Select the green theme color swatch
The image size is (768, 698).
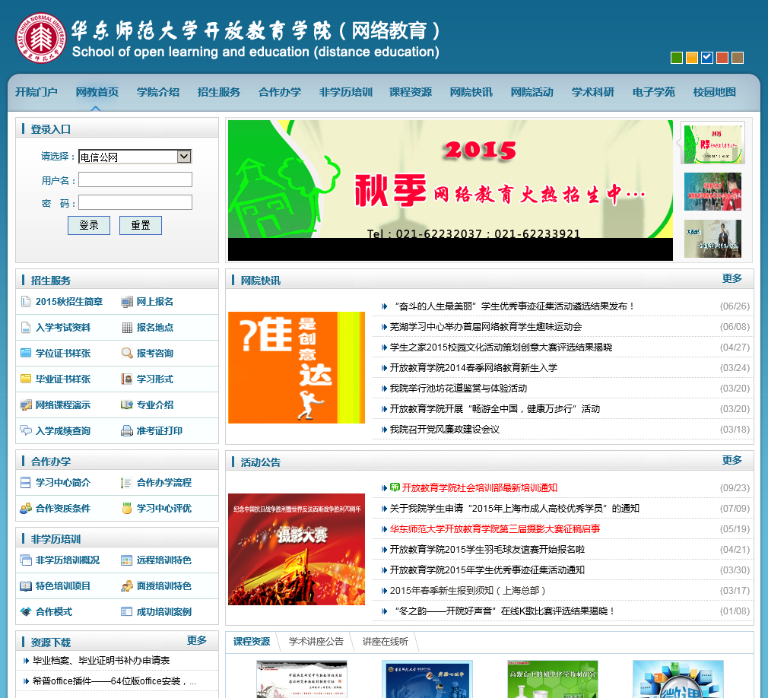[x=677, y=58]
